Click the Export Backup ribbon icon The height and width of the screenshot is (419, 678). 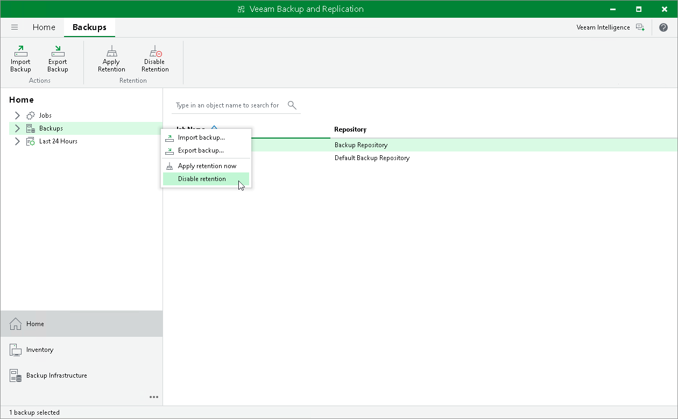point(58,52)
